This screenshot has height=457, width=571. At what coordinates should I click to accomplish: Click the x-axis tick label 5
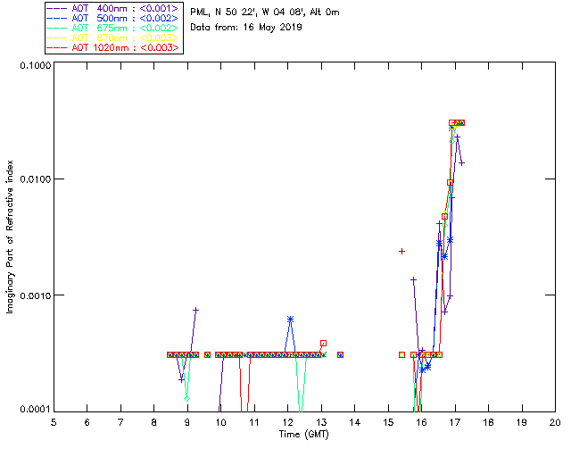coord(54,422)
